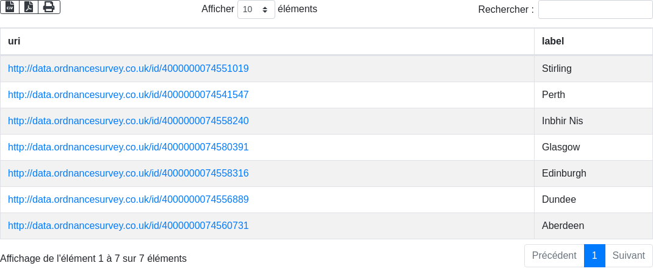Click the print icon button
The image size is (653, 274).
(49, 7)
